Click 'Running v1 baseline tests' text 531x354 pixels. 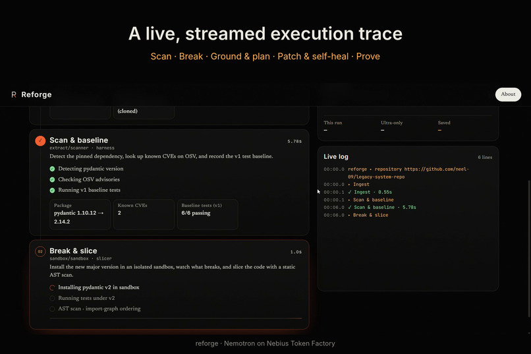[89, 190]
